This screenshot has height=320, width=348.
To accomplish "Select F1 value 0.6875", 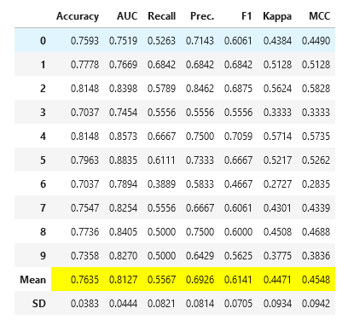I will click(x=238, y=89).
